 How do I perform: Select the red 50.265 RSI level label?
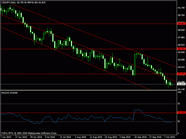[181, 113]
